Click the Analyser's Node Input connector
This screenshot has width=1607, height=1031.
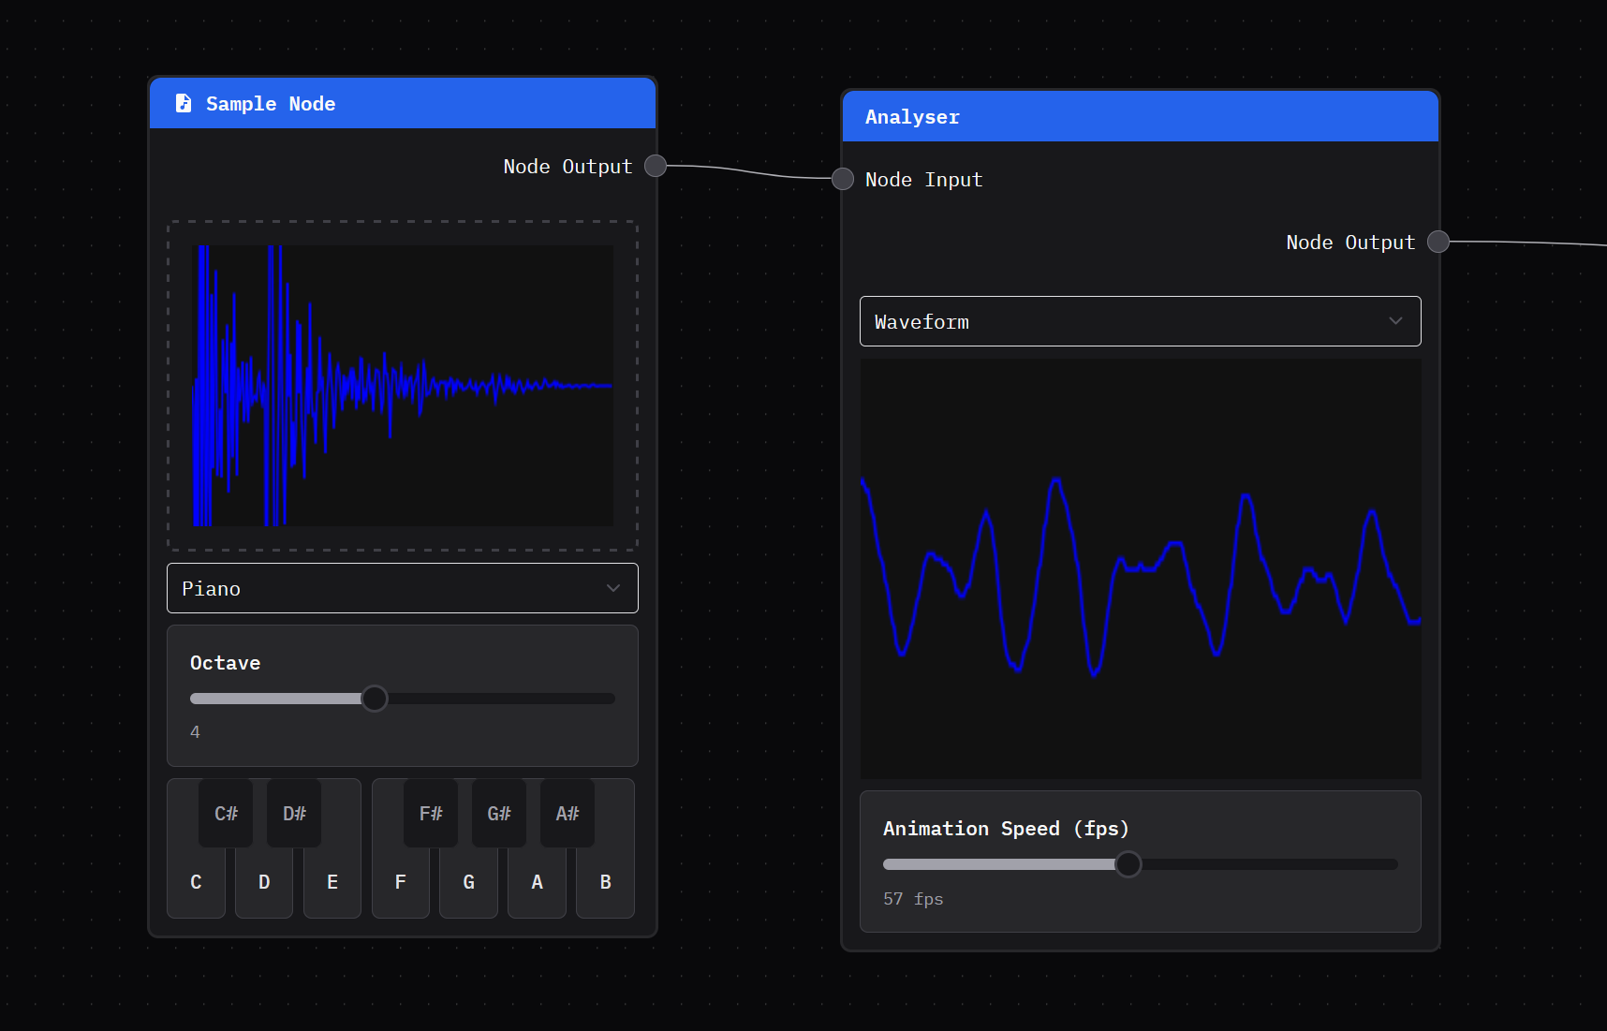pos(842,179)
